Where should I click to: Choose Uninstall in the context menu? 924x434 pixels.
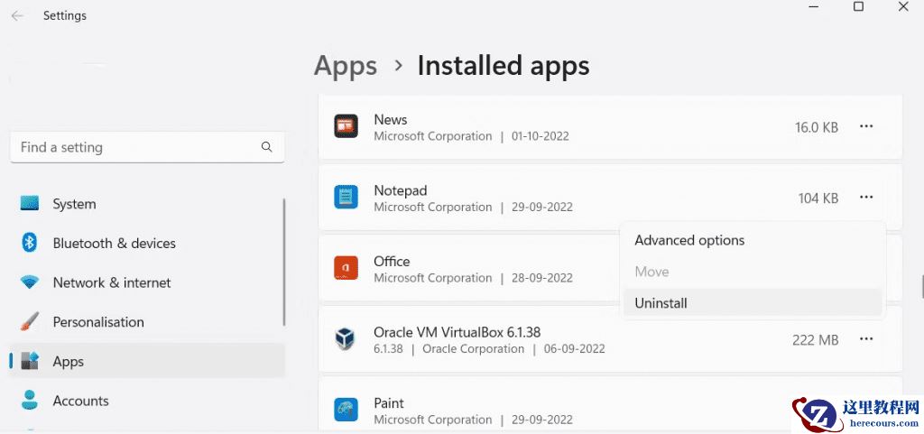pyautogui.click(x=661, y=303)
